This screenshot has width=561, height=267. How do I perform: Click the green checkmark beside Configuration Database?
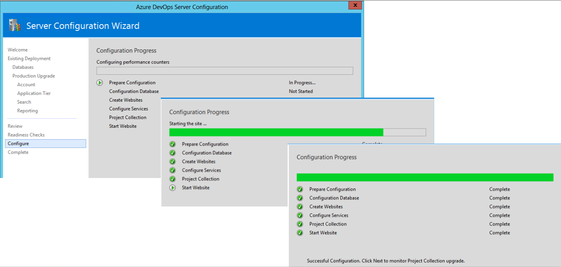(300, 198)
